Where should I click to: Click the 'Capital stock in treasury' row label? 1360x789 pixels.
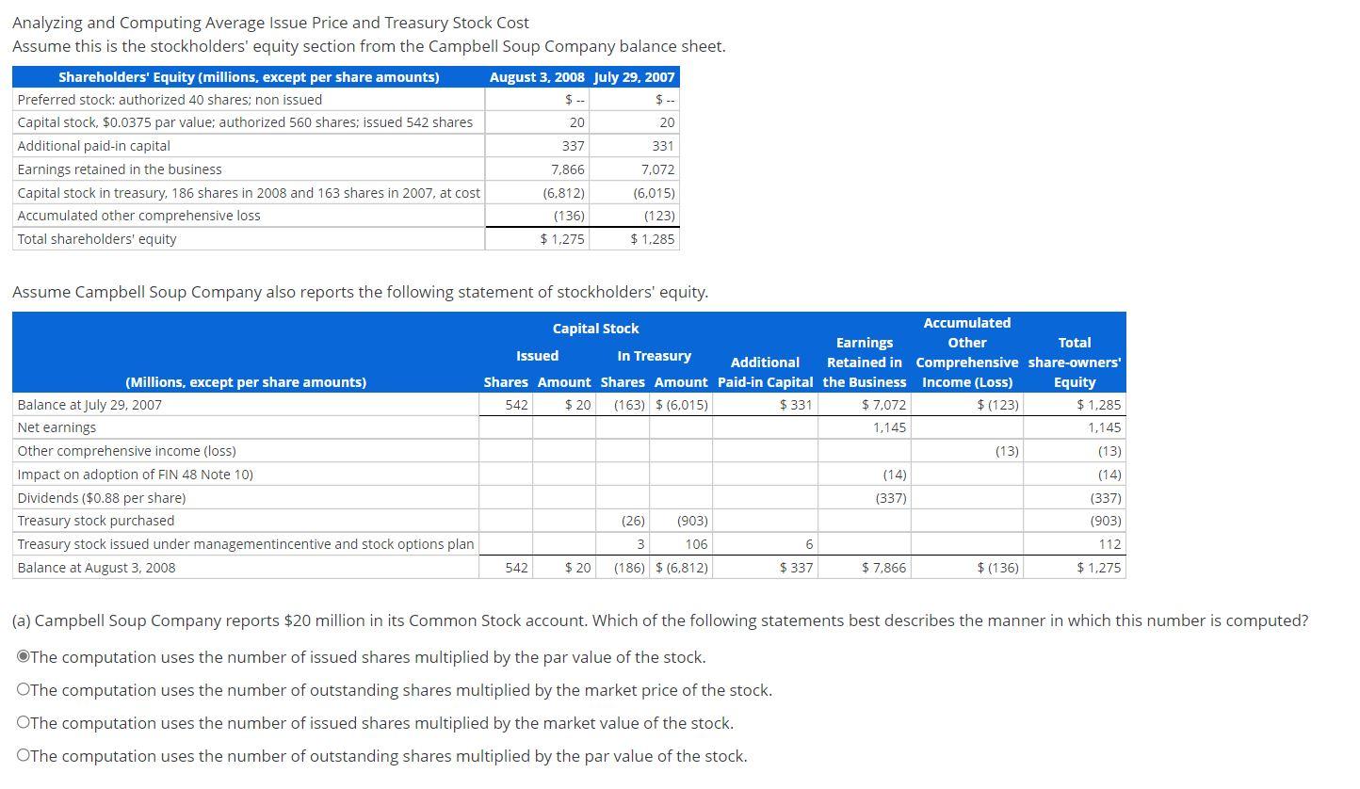coord(249,192)
